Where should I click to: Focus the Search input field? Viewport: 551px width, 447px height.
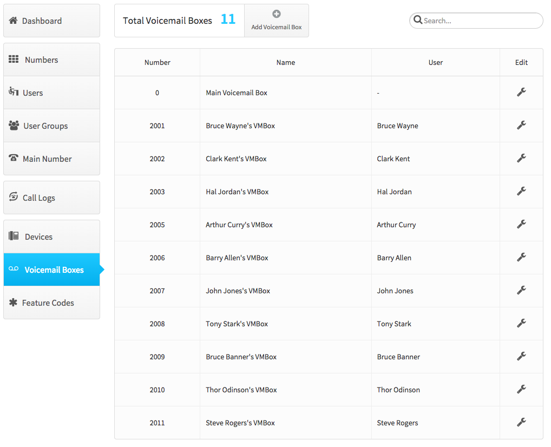pyautogui.click(x=476, y=21)
